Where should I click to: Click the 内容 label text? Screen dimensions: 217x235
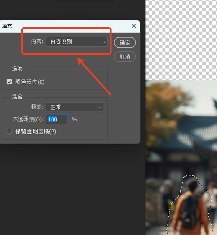click(37, 41)
